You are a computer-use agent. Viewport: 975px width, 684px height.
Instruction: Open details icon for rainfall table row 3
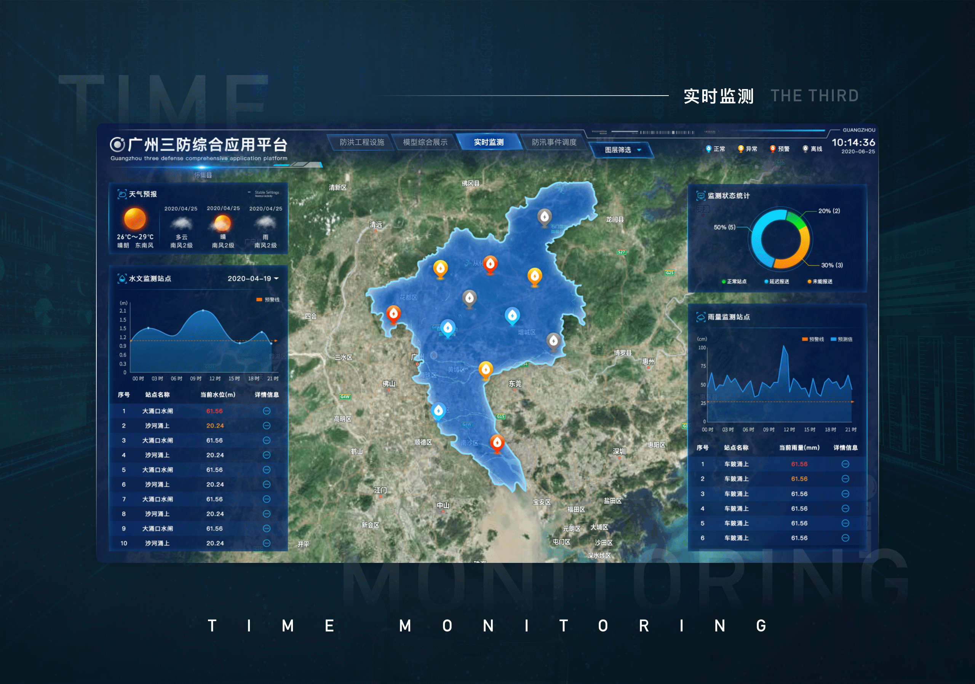pyautogui.click(x=846, y=493)
